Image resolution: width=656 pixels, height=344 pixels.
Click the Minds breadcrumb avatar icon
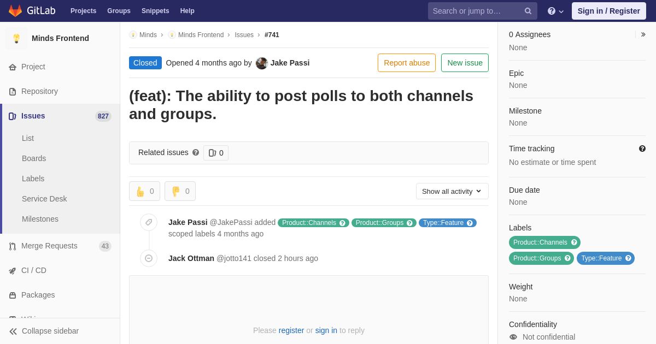click(x=133, y=35)
